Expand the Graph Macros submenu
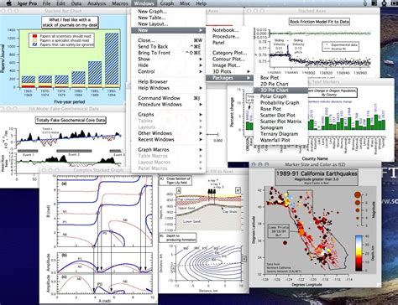 [x=168, y=150]
